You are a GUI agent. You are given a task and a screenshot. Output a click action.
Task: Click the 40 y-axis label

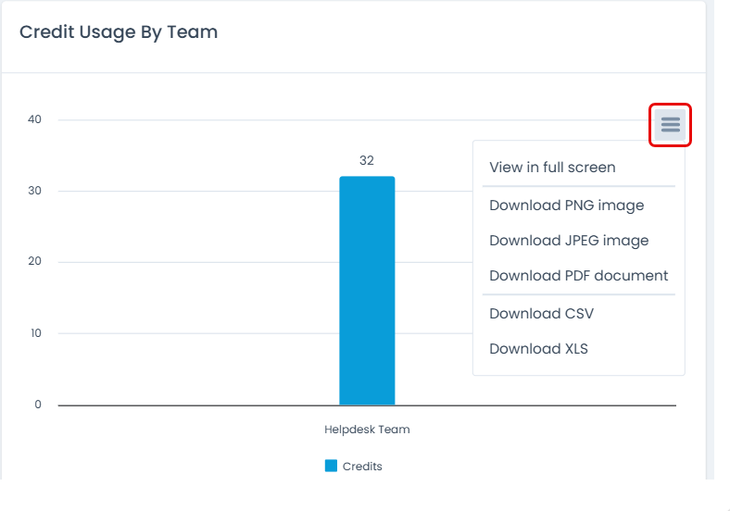pos(35,120)
